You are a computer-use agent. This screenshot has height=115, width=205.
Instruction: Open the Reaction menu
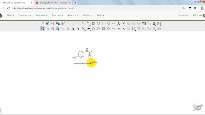[x=73, y=15]
